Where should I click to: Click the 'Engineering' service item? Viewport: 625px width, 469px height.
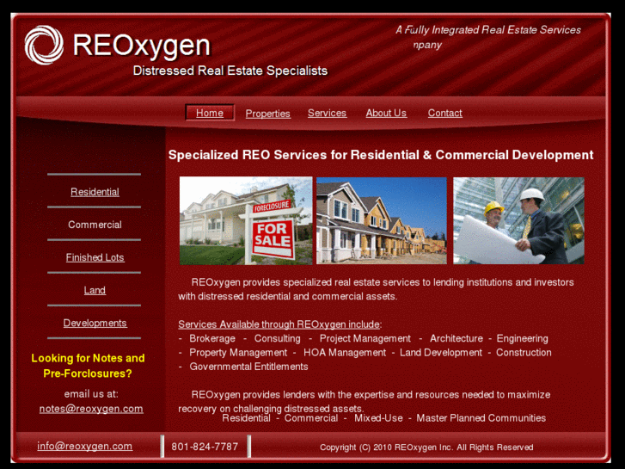[x=522, y=338]
